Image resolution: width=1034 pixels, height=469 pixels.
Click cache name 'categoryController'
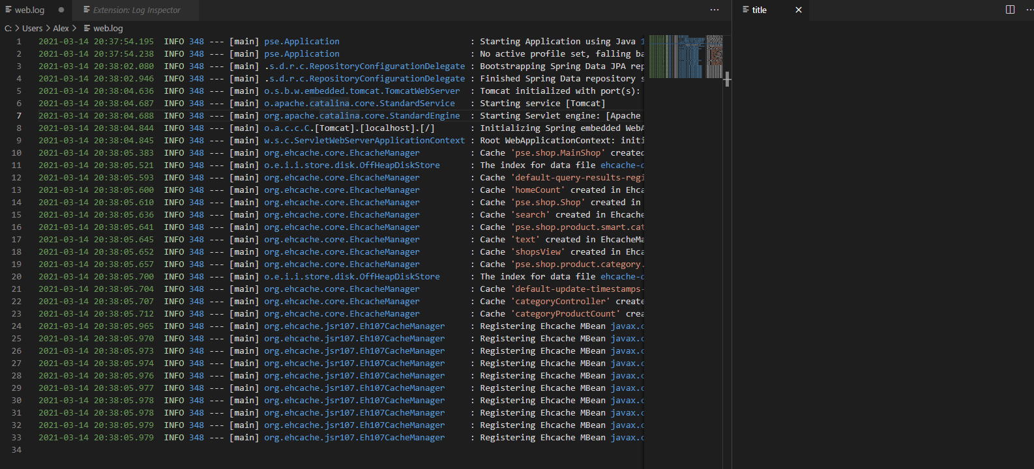pos(561,302)
